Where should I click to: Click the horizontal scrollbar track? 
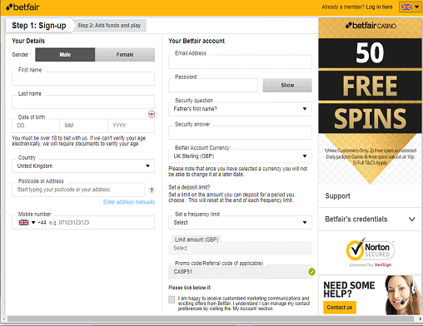tap(211, 319)
